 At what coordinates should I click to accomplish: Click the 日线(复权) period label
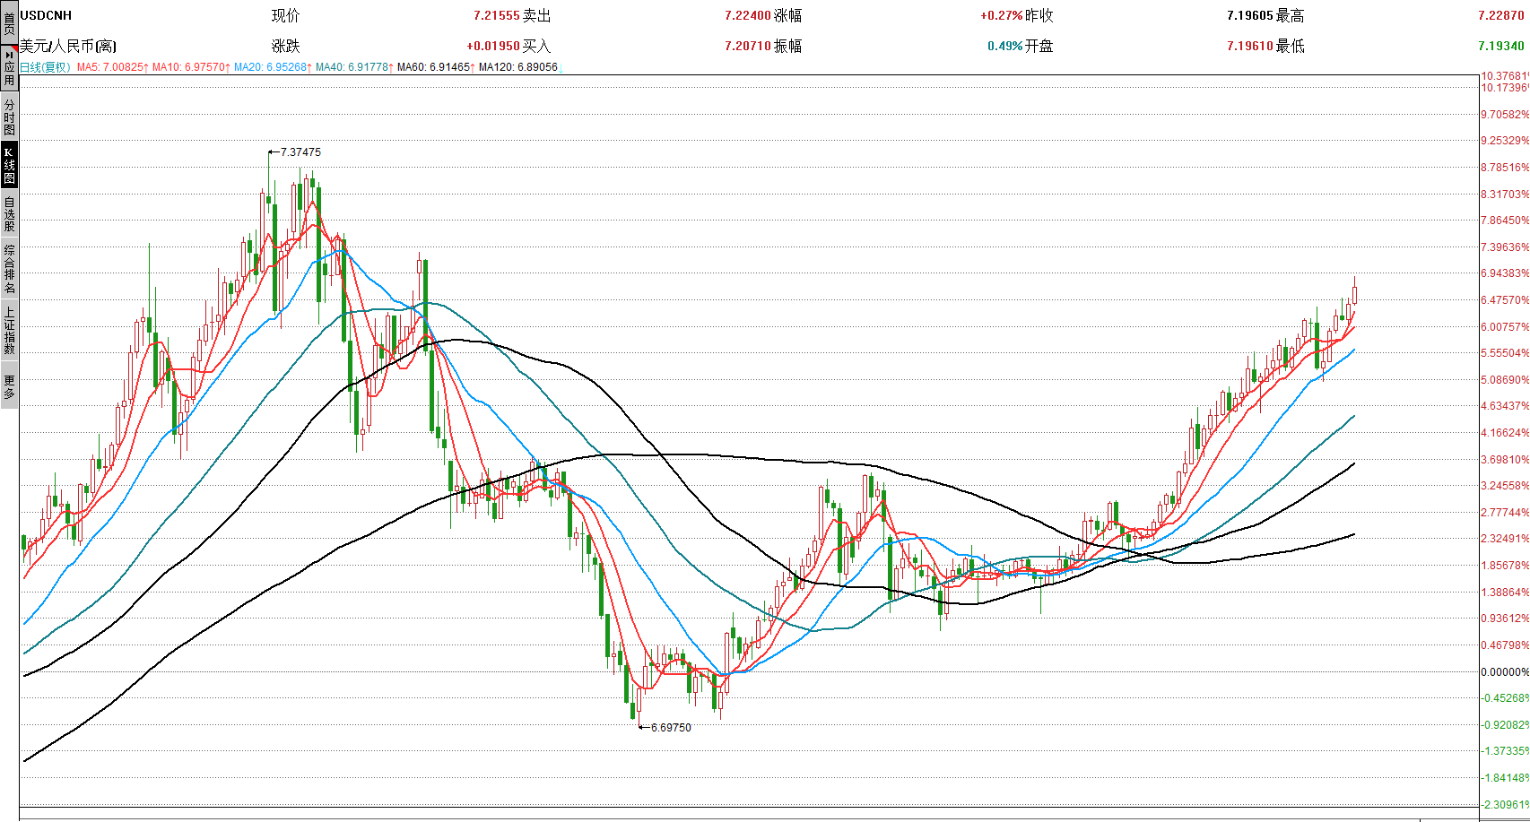pyautogui.click(x=45, y=67)
